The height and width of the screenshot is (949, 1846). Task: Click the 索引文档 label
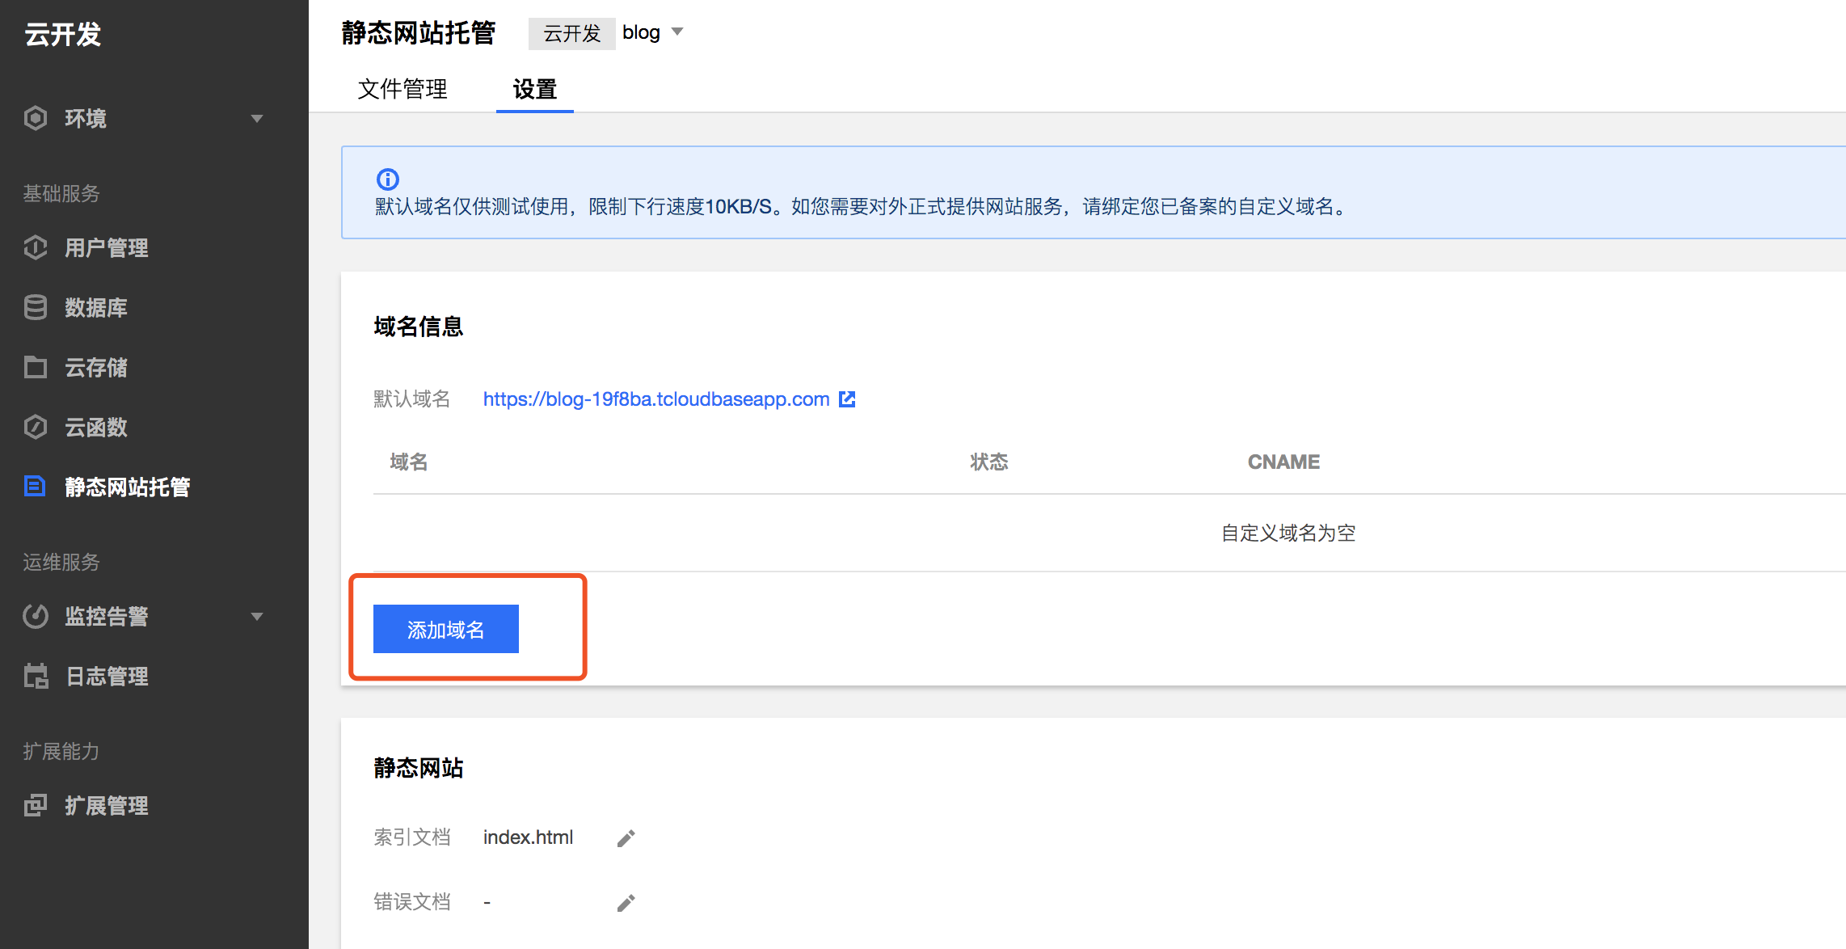pos(412,837)
